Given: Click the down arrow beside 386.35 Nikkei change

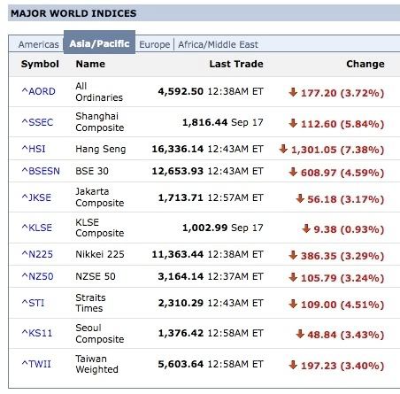Looking at the screenshot, I should tap(293, 255).
